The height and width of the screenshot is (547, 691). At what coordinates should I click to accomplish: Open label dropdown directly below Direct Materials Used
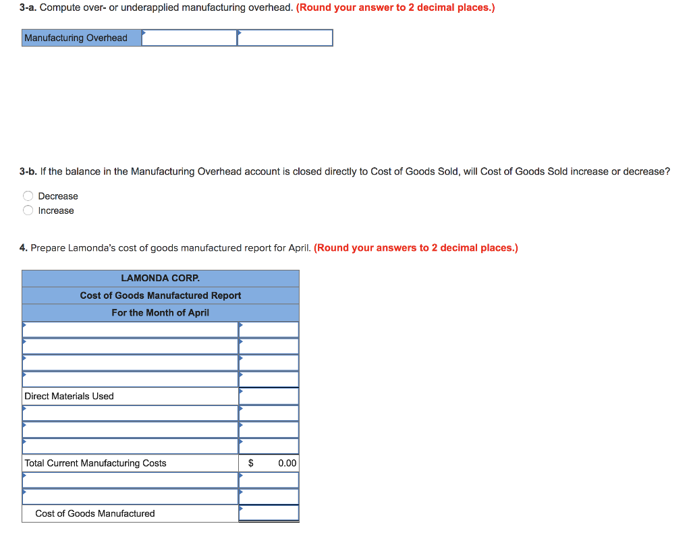(x=130, y=413)
